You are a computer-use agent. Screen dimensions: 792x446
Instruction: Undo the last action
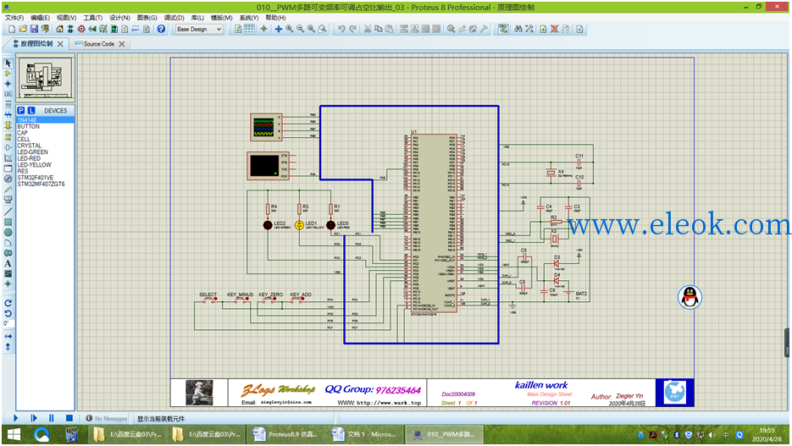[342, 30]
